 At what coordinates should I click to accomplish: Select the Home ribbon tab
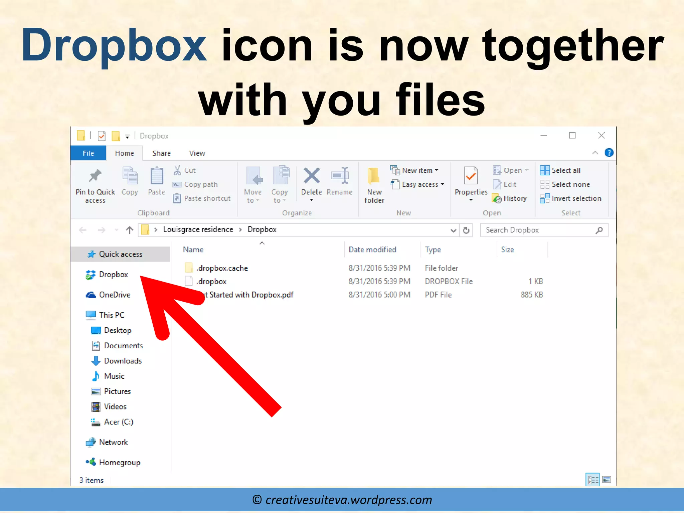[x=125, y=153]
